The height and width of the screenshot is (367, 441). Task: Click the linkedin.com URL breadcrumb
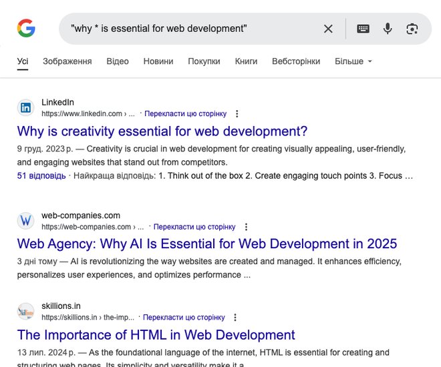88,113
